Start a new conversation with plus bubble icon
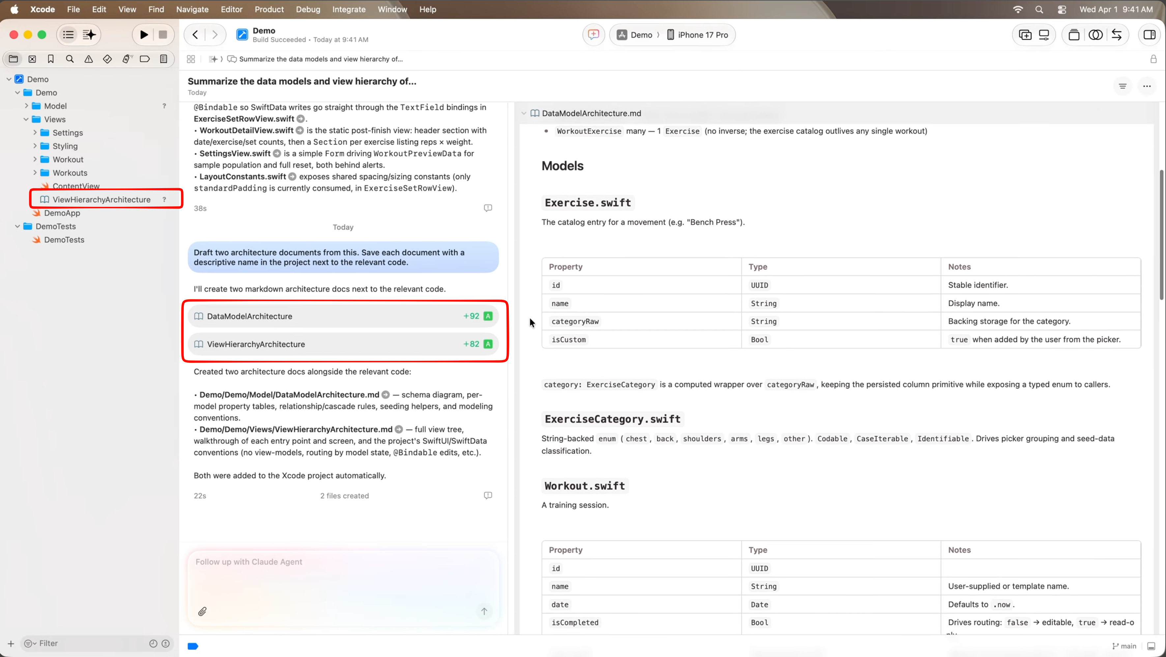Image resolution: width=1166 pixels, height=657 pixels. point(594,35)
